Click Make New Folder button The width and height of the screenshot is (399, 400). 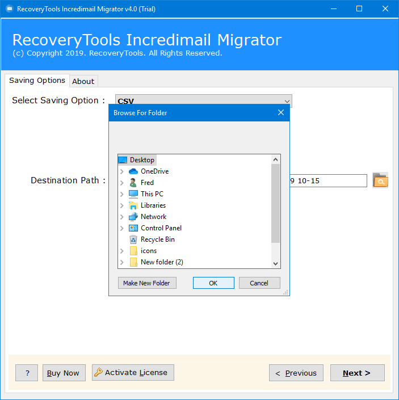pos(147,283)
